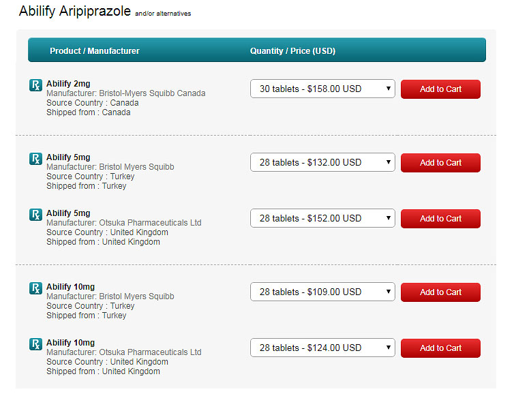Click the Abilify Aripiprazole page heading
514x398 pixels.
pos(75,11)
